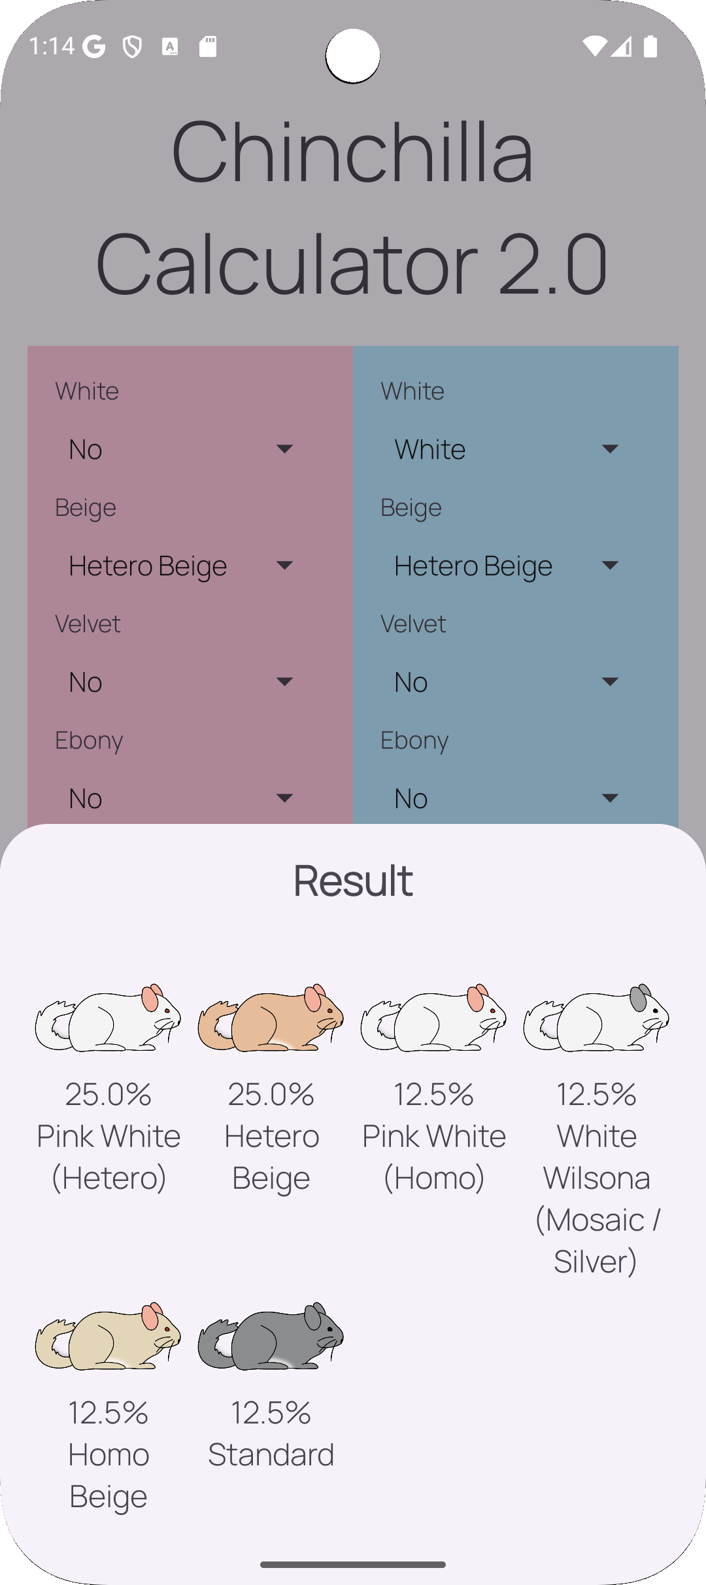Tap the Pink White (Homo) chinchilla image
This screenshot has width=706, height=1585.
pyautogui.click(x=433, y=1017)
